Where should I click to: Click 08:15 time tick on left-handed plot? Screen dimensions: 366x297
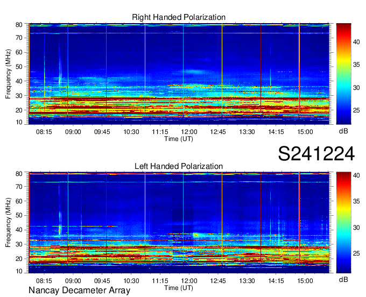[44, 281]
